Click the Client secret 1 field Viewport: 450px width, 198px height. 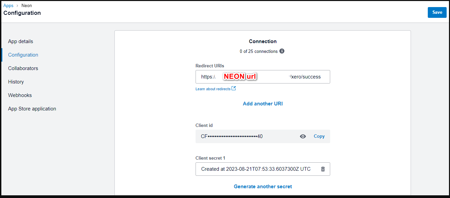[x=256, y=169]
